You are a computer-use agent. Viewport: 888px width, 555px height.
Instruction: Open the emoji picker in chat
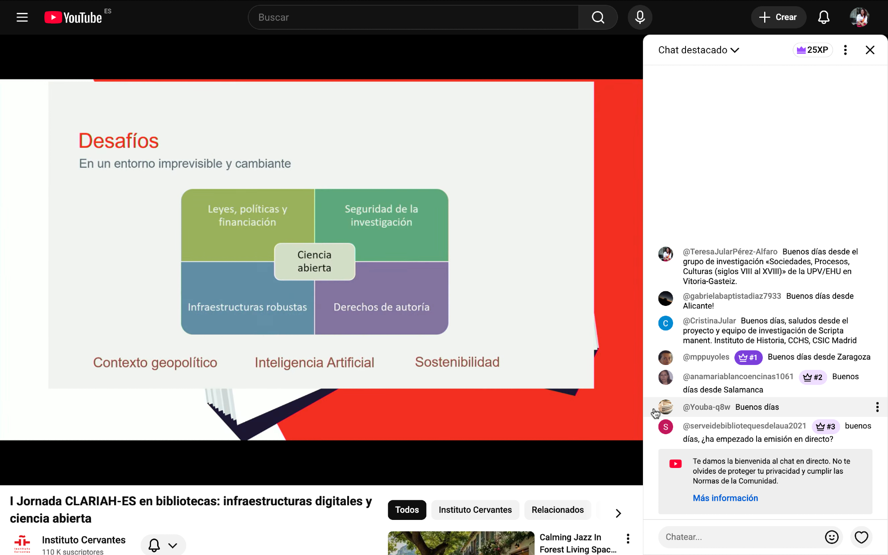pos(832,537)
